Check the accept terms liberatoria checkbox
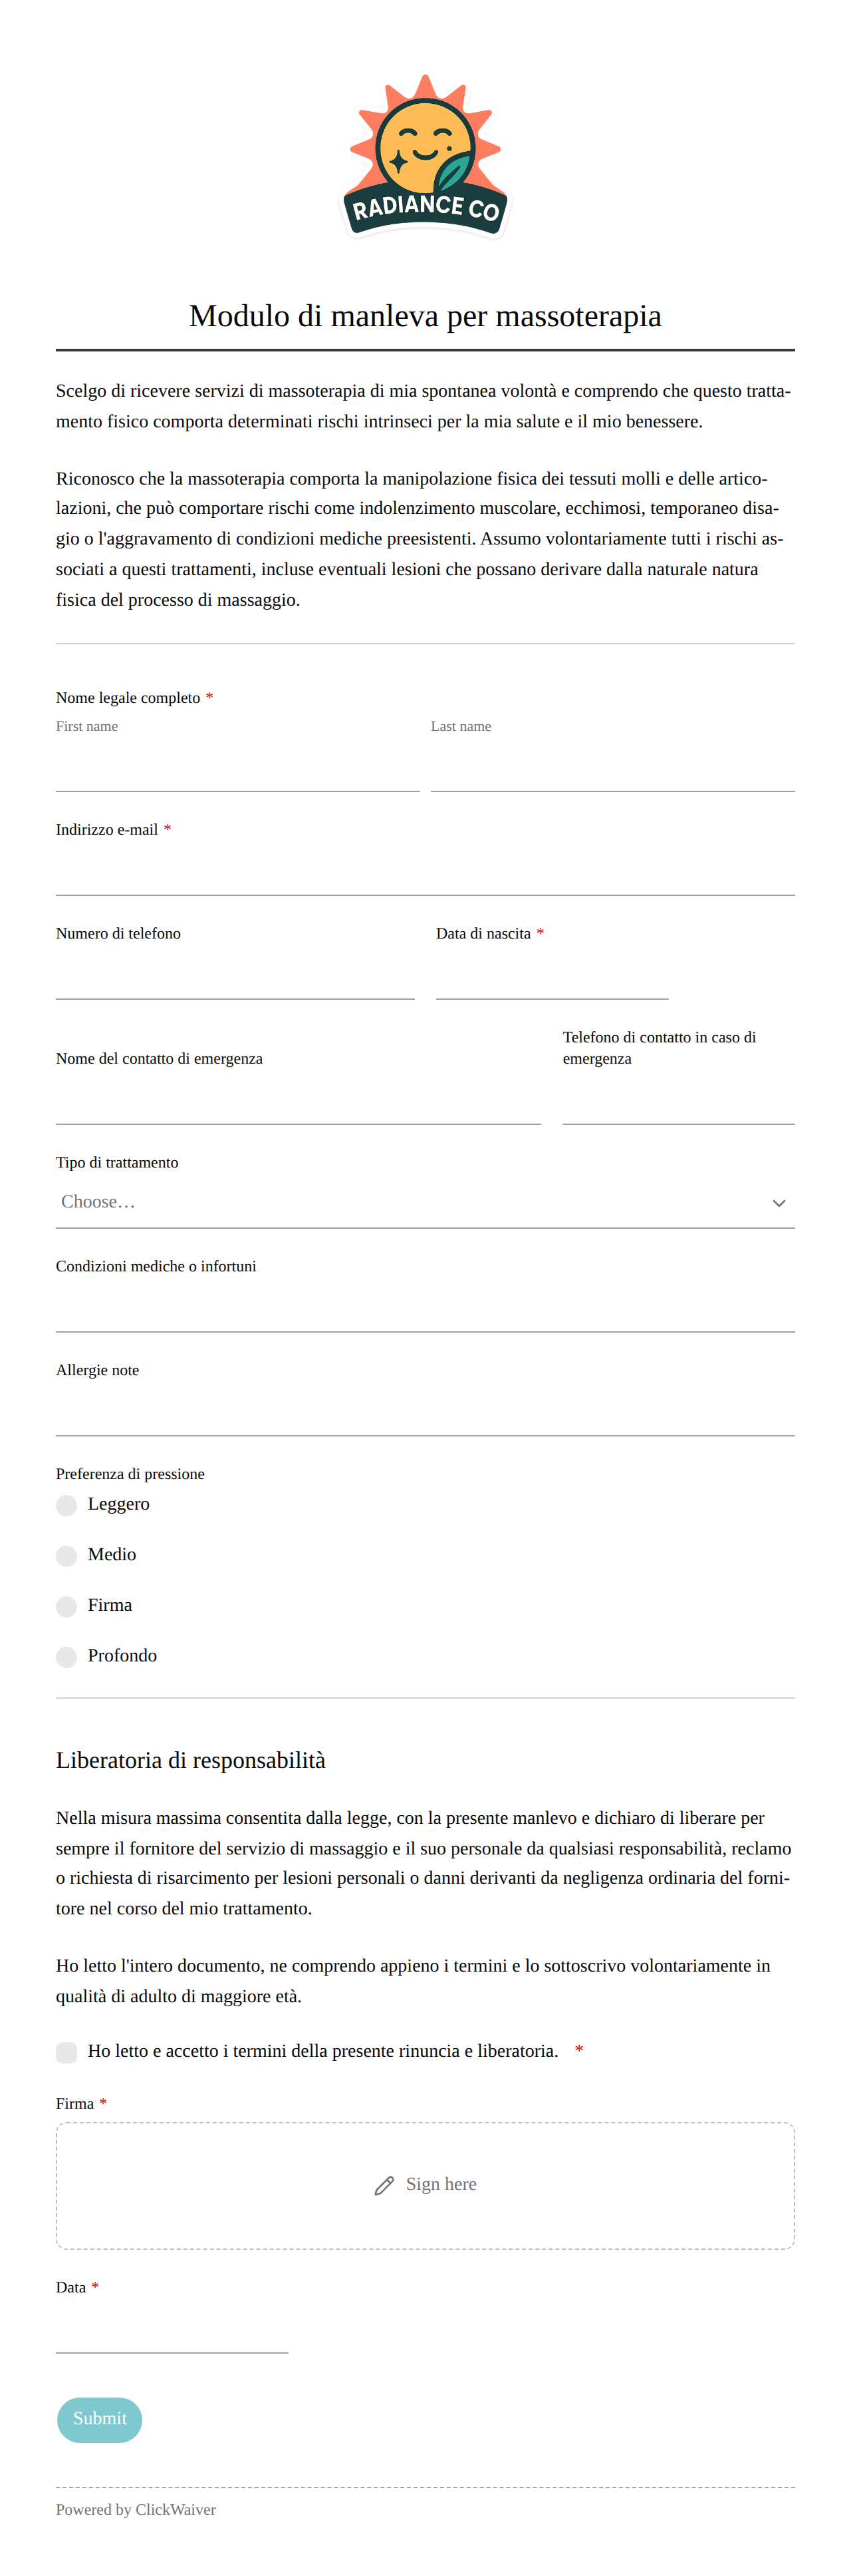This screenshot has width=851, height=2576. pos(66,2052)
